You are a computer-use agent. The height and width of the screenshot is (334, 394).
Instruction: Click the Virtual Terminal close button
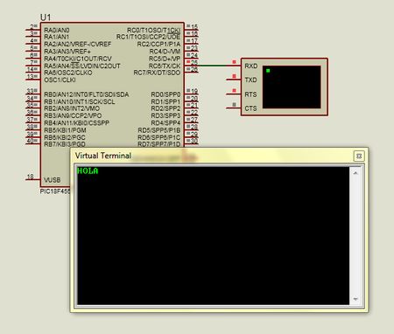tap(359, 156)
